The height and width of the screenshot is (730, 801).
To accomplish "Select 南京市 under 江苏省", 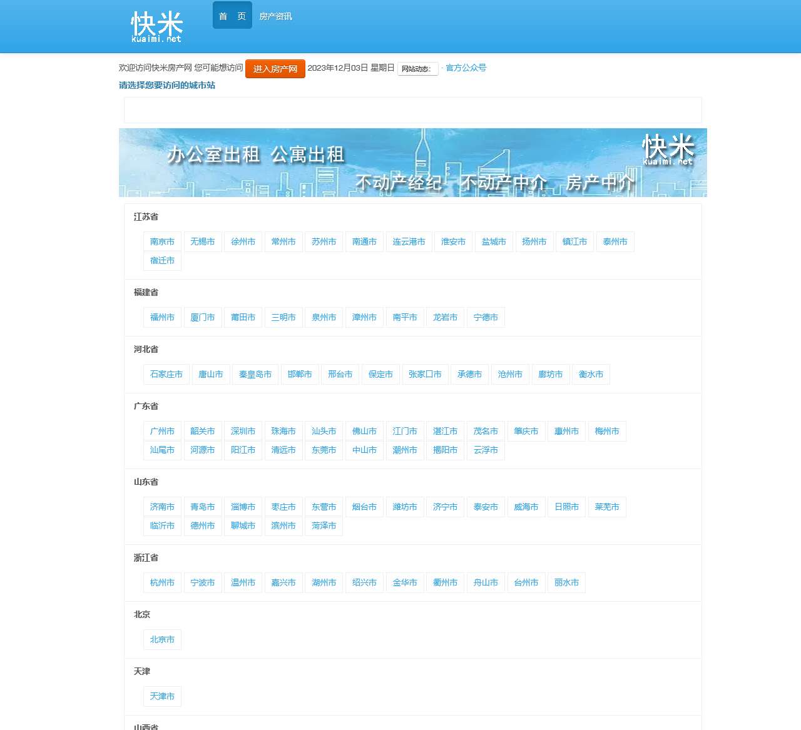I will tap(161, 241).
